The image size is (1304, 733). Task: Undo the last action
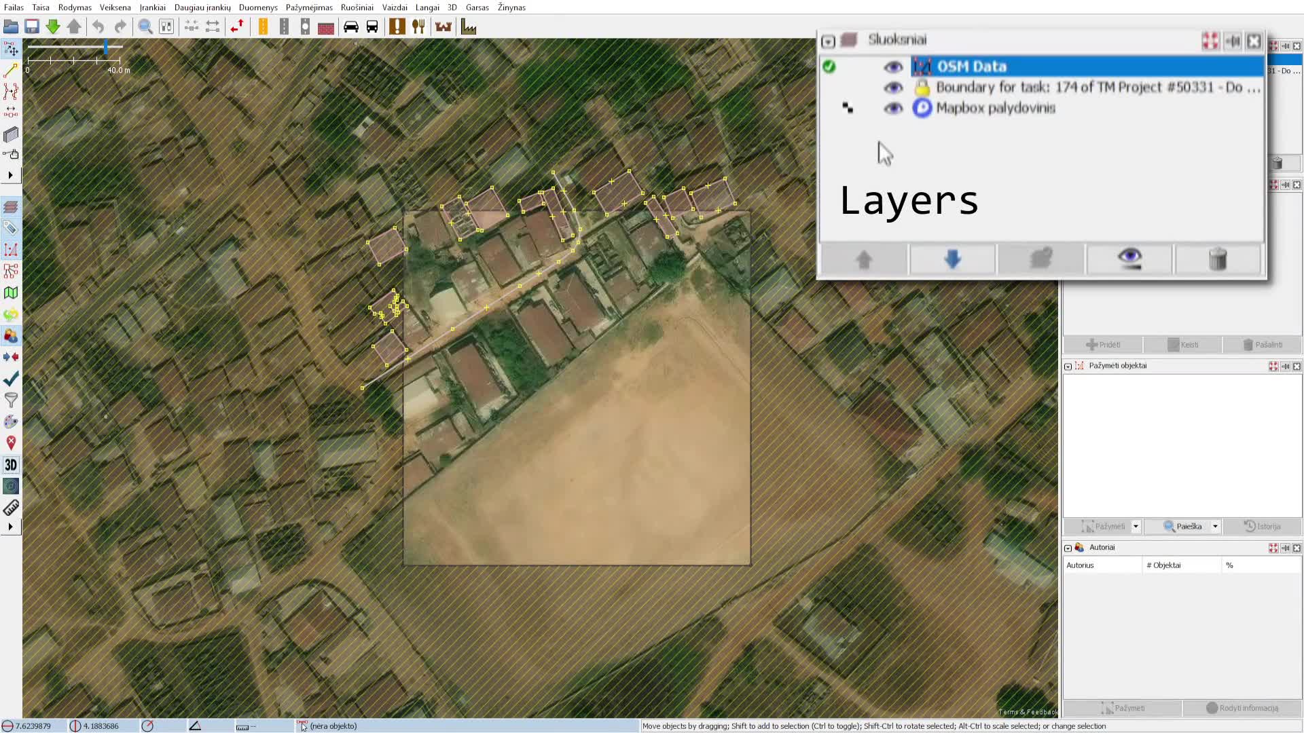point(98,26)
